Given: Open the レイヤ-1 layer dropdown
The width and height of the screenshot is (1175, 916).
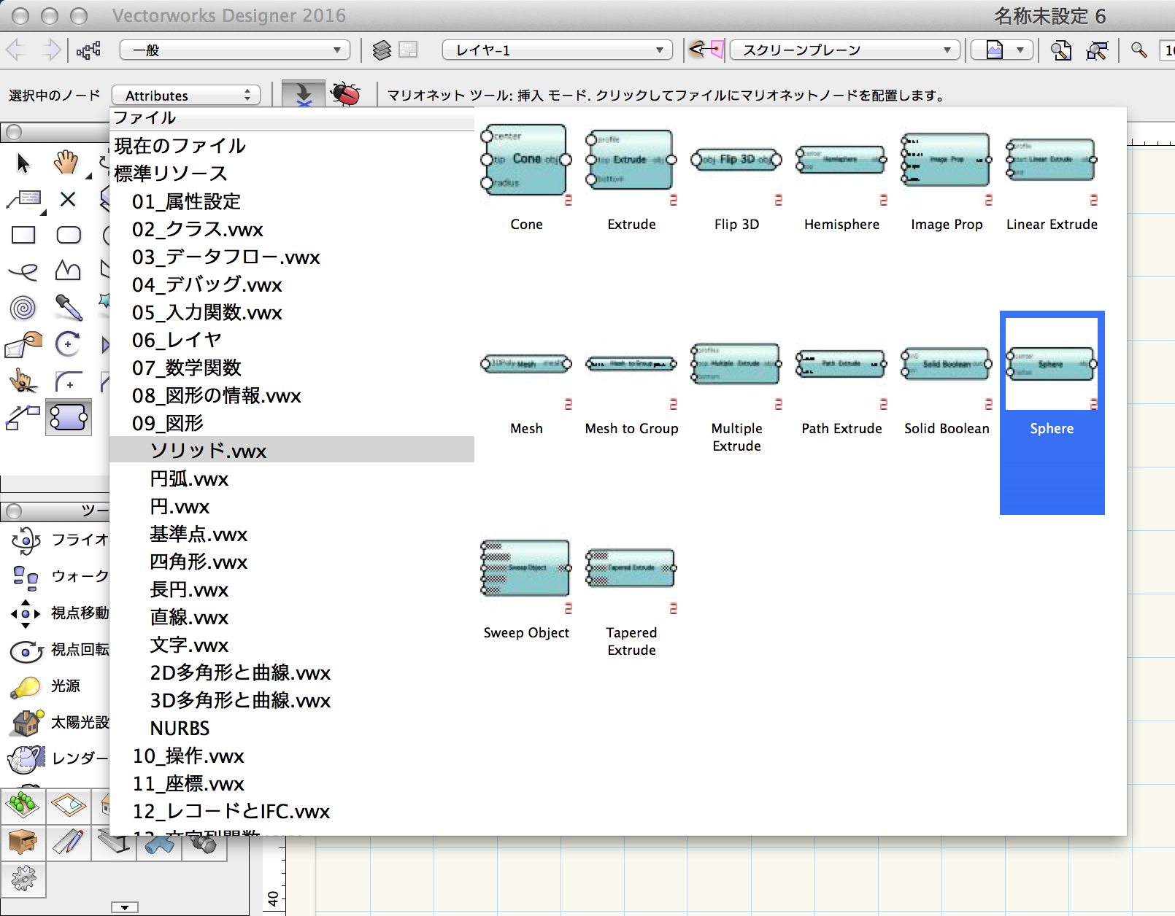Looking at the screenshot, I should tap(558, 50).
